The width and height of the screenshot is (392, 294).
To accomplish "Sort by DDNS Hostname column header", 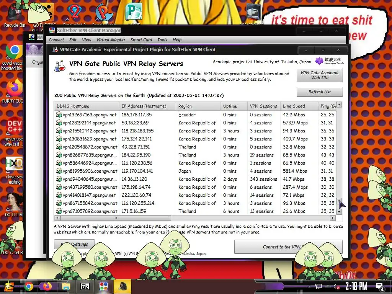I will tap(87, 106).
